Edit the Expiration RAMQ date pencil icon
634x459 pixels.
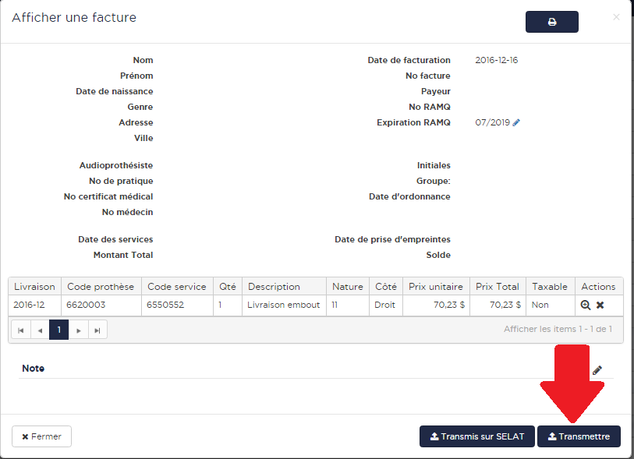coord(516,122)
